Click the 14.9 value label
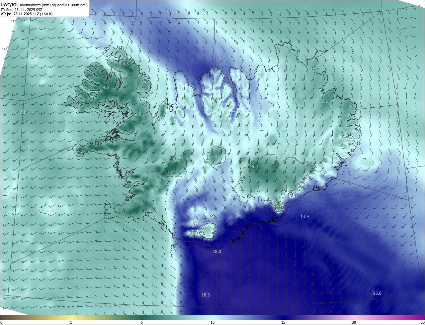The width and height of the screenshot is (425, 325). pos(304,216)
